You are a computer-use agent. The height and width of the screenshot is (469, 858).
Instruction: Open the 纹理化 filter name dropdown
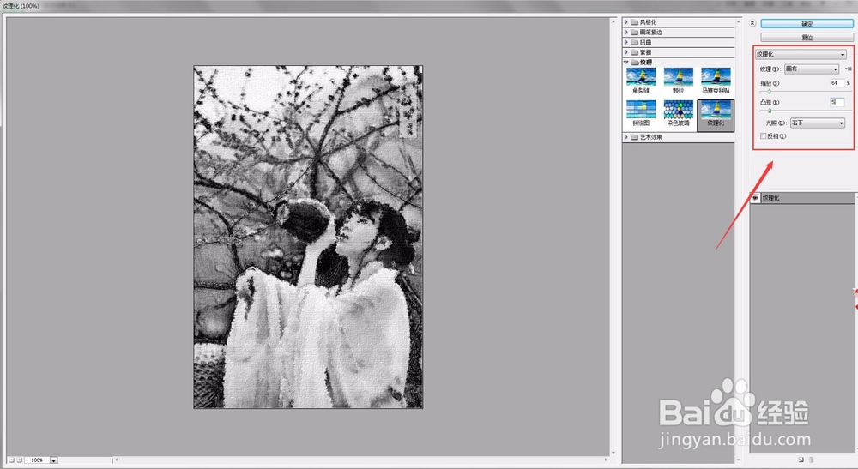(801, 55)
